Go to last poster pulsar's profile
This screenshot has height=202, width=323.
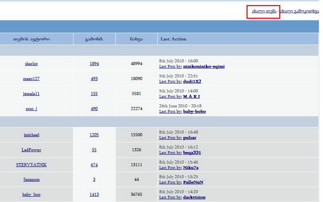pyautogui.click(x=190, y=138)
